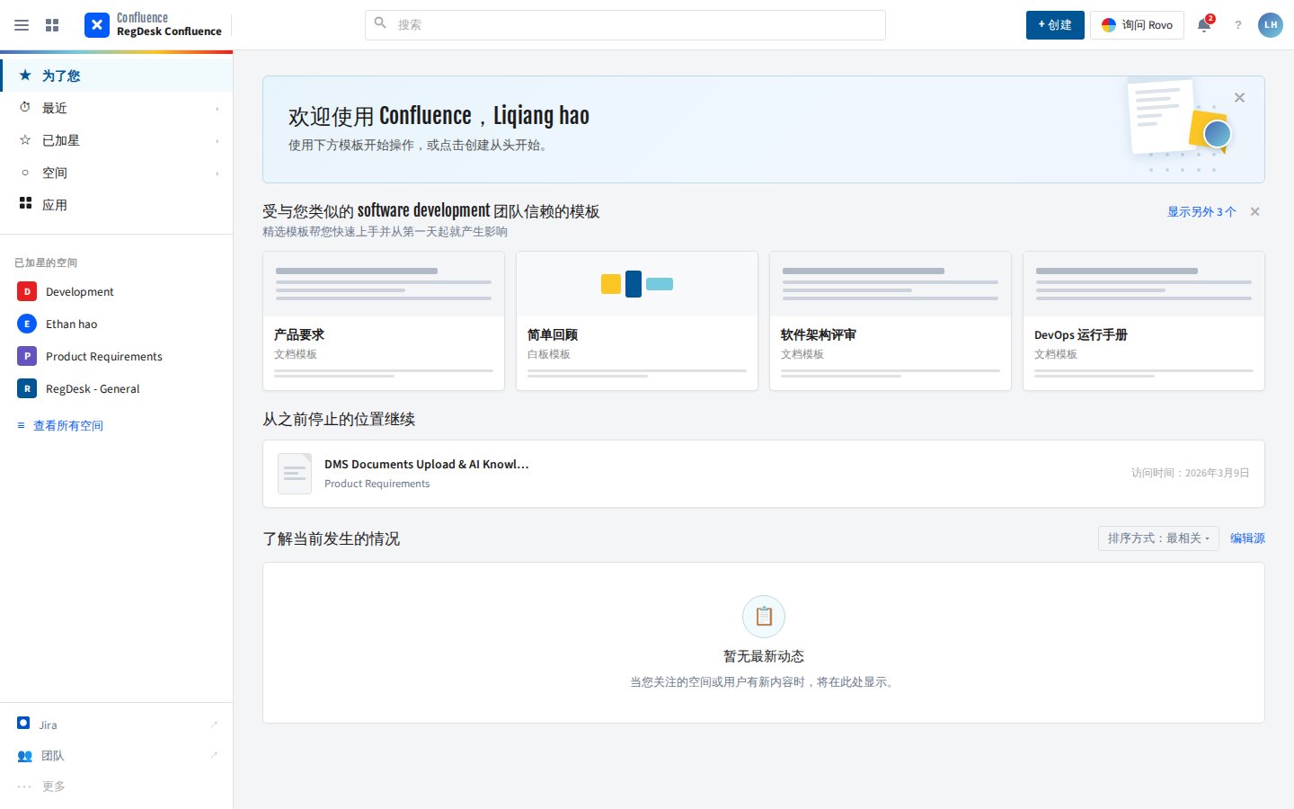Close the welcome banner

[1239, 98]
